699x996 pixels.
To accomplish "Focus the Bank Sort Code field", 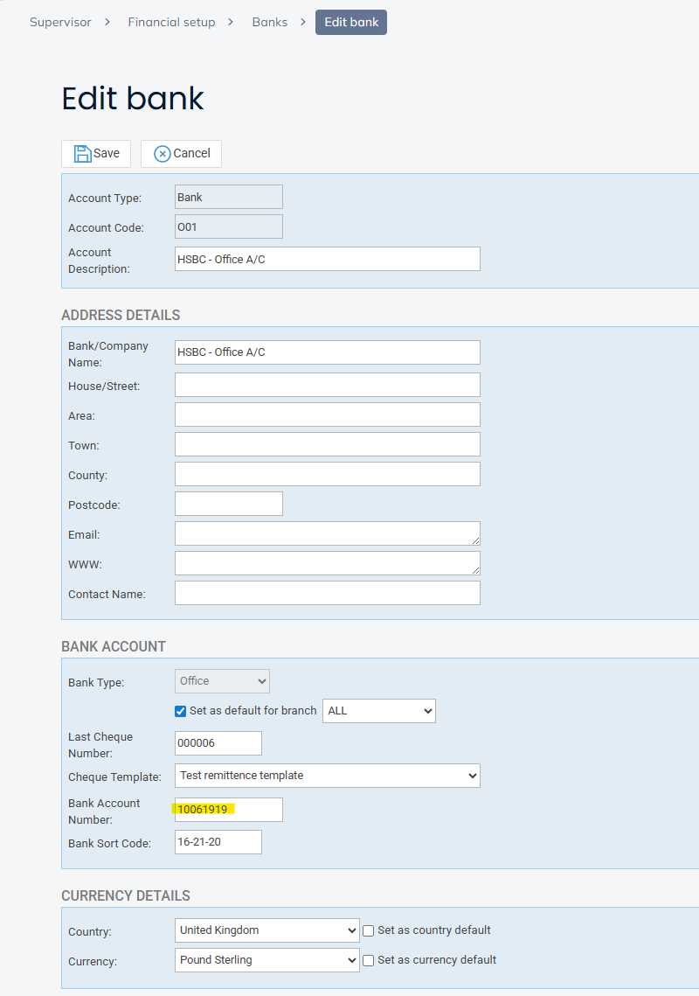I will (x=218, y=842).
